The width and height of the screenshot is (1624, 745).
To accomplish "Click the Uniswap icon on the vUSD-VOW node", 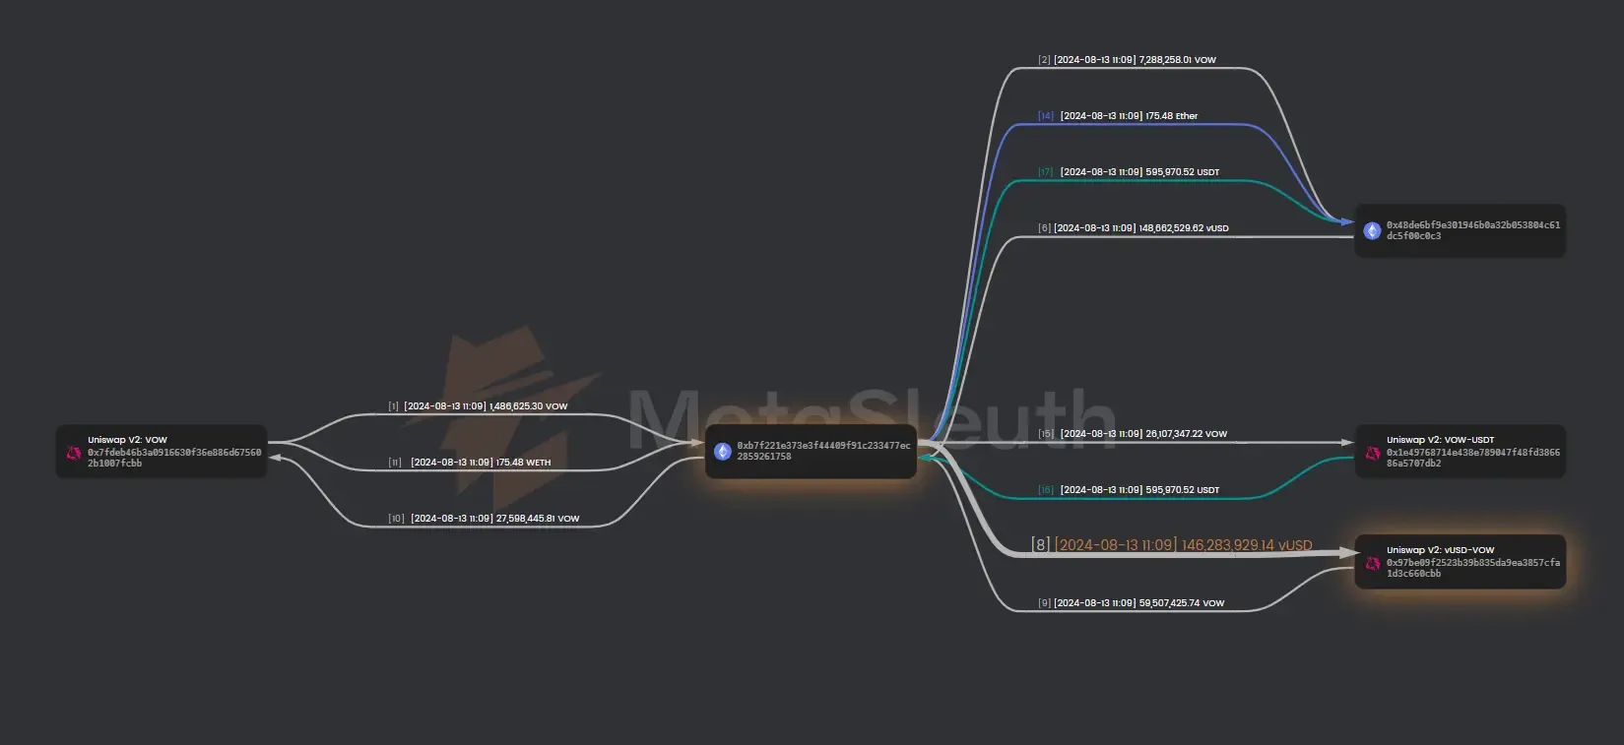I will point(1372,563).
